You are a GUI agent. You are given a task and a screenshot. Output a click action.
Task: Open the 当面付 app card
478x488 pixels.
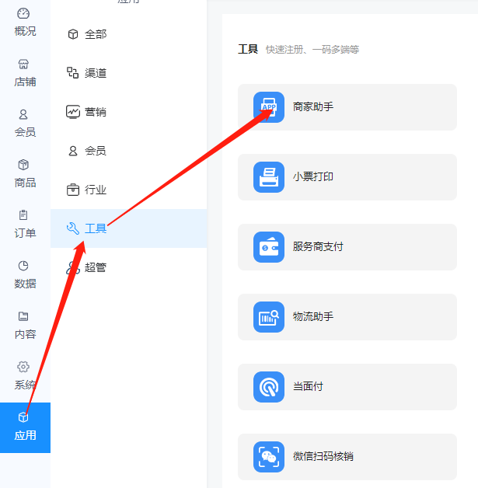347,387
